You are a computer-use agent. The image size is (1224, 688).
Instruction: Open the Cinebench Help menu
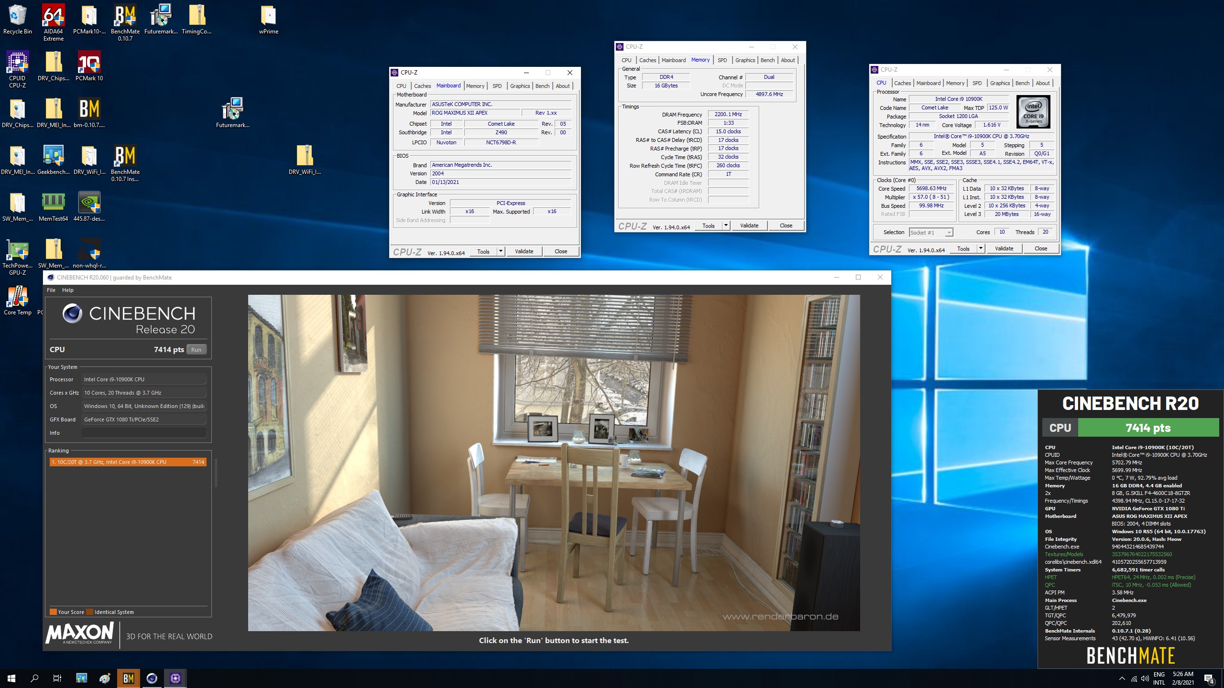(x=68, y=290)
